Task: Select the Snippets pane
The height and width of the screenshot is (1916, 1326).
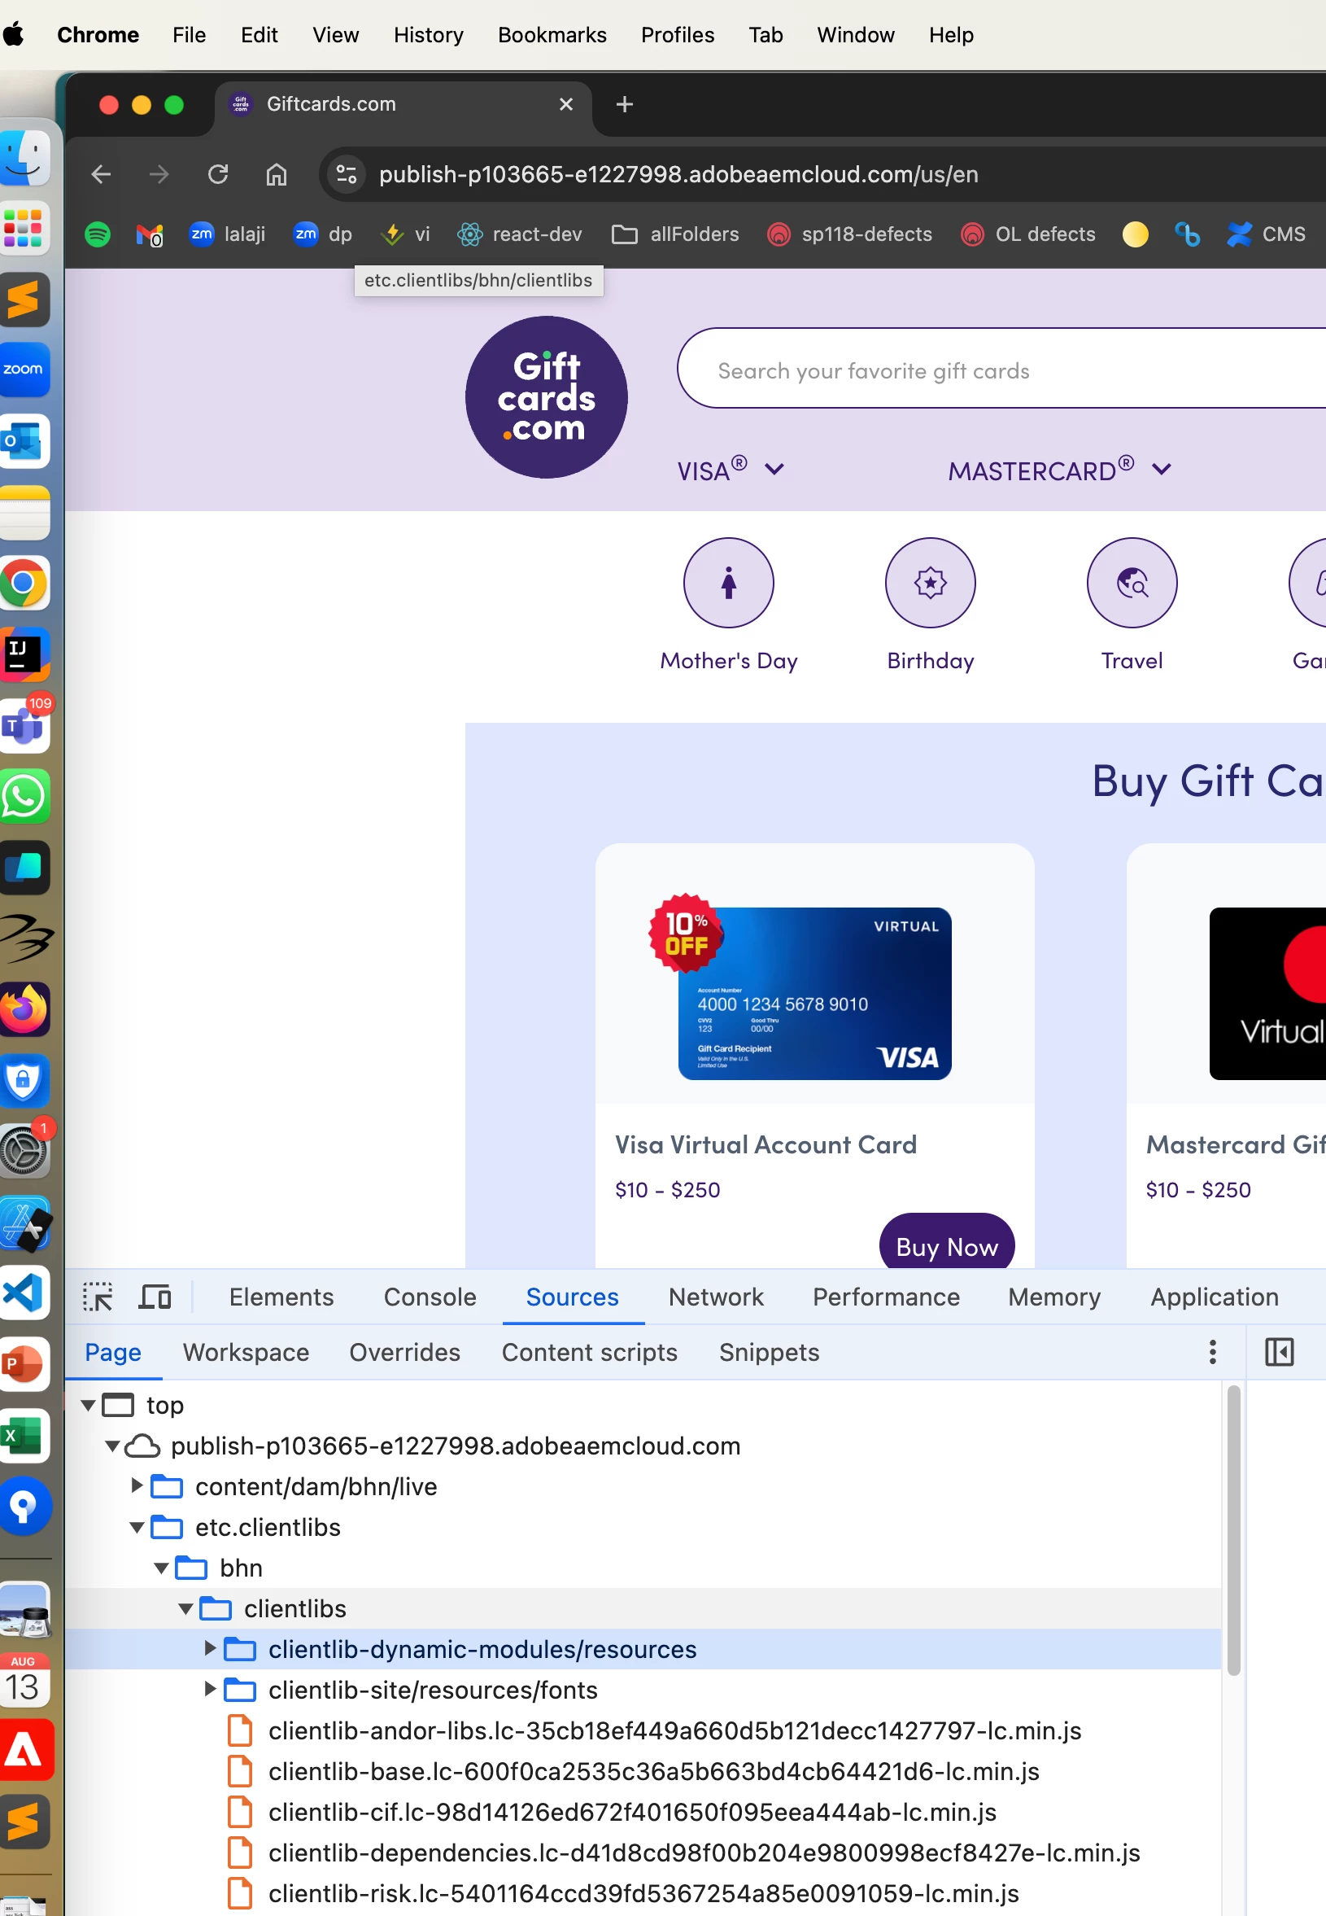Action: pyautogui.click(x=769, y=1353)
